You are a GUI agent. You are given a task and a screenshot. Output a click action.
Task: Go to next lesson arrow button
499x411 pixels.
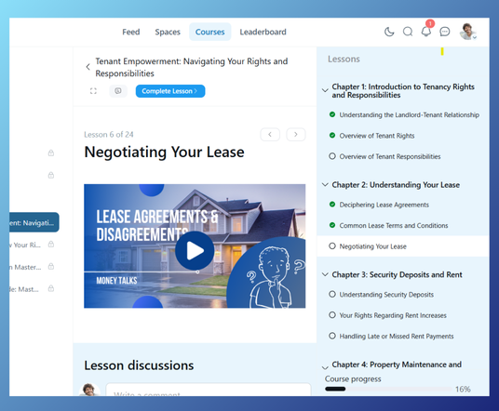pos(296,135)
